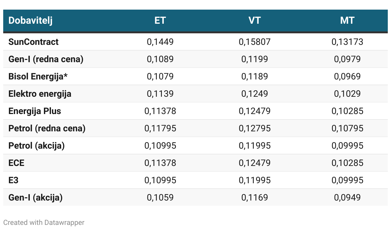Image resolution: width=391 pixels, height=230 pixels.
Task: Click the MT column header
Action: point(347,21)
